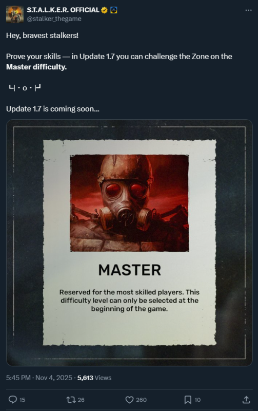The width and height of the screenshot is (258, 411).
Task: Like the post with the heart icon
Action: coord(129,400)
